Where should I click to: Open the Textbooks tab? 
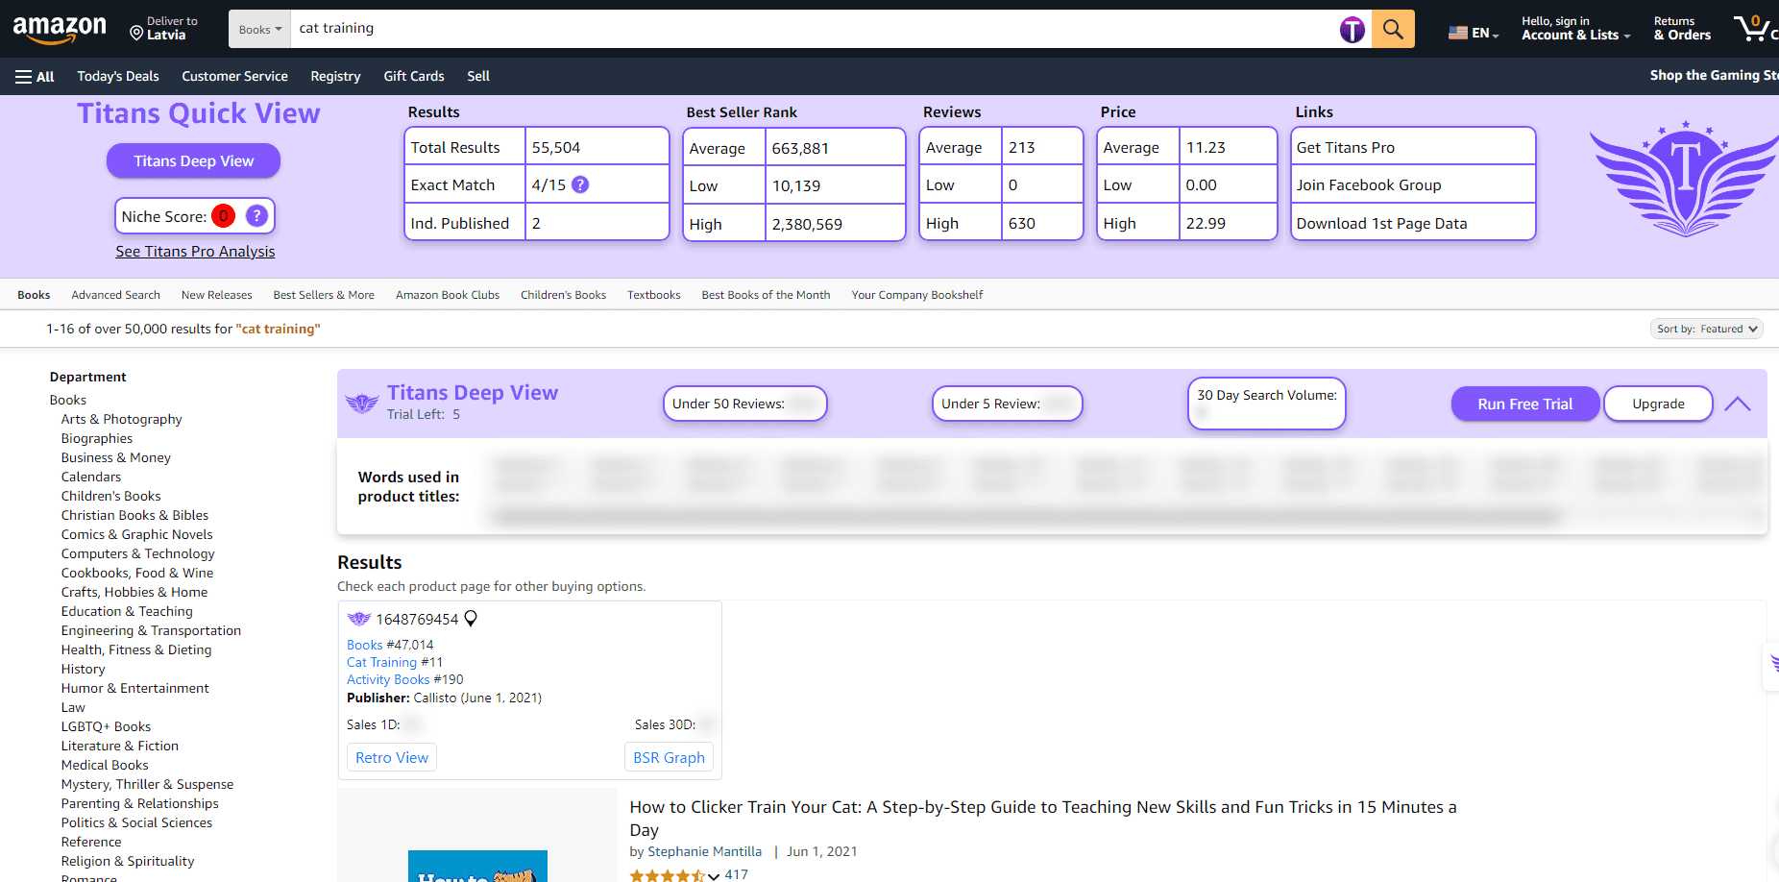(654, 295)
